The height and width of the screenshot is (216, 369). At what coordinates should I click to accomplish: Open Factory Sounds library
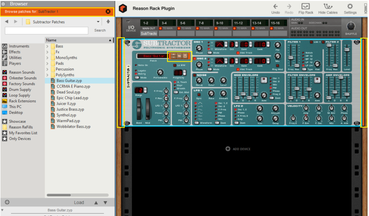point(22,84)
